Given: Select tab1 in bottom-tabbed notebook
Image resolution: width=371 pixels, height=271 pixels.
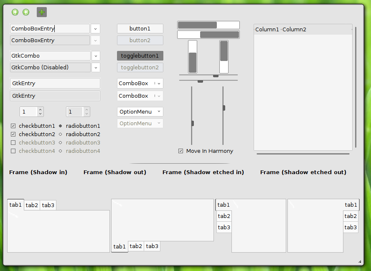Looking at the screenshot, I should (119, 246).
